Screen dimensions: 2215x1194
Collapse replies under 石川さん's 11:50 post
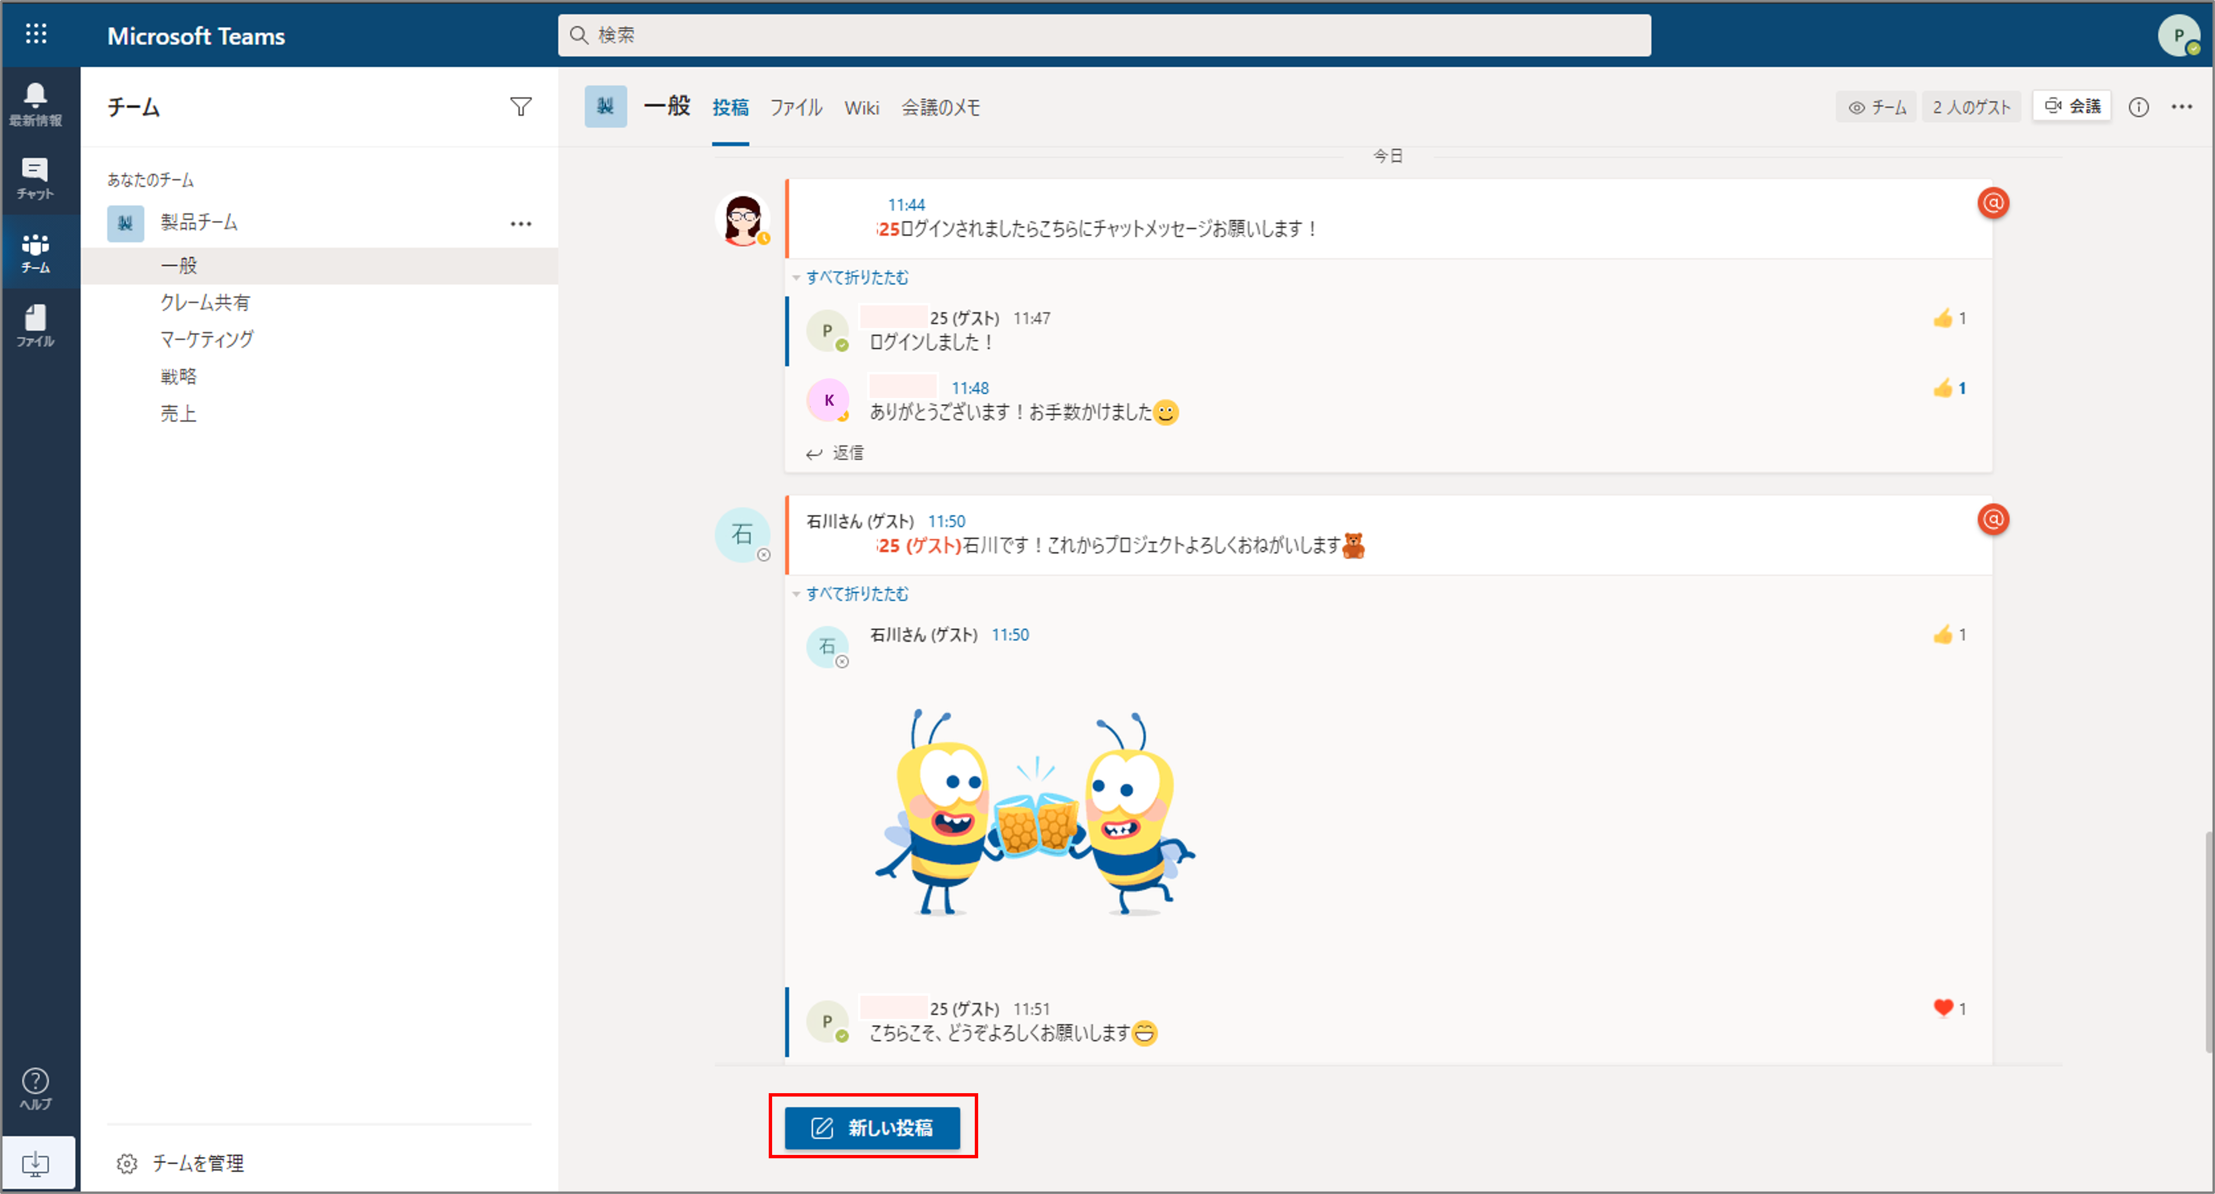[x=857, y=594]
